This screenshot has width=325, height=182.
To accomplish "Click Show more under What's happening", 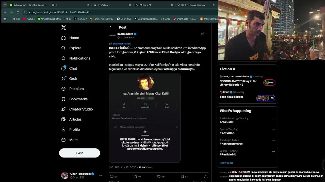I will tap(226, 163).
